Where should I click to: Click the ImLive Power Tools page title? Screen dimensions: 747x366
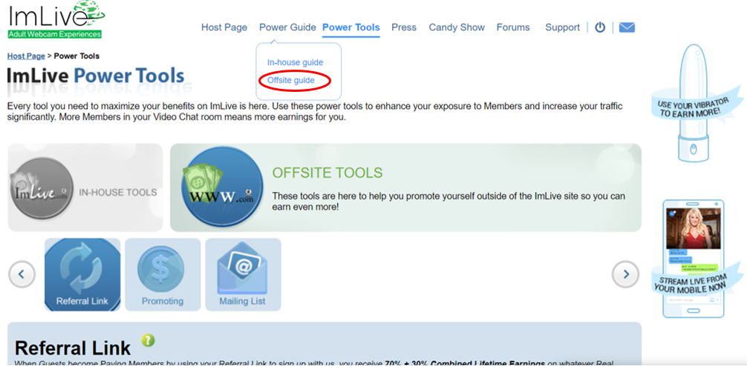click(96, 76)
